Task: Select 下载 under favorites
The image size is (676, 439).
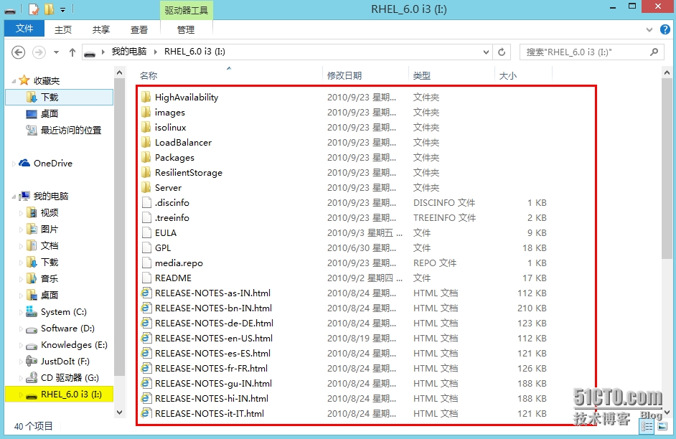Action: coord(59,98)
